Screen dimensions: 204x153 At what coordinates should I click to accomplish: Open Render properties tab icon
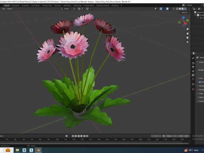coord(193,63)
